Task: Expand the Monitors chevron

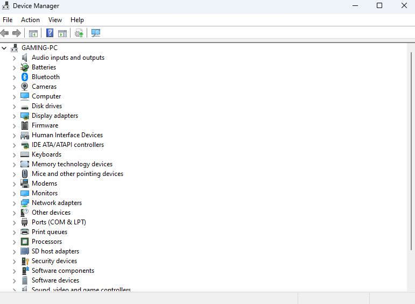Action: pos(15,193)
